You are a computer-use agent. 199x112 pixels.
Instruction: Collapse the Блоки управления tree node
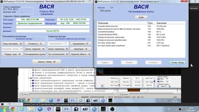coord(29,78)
